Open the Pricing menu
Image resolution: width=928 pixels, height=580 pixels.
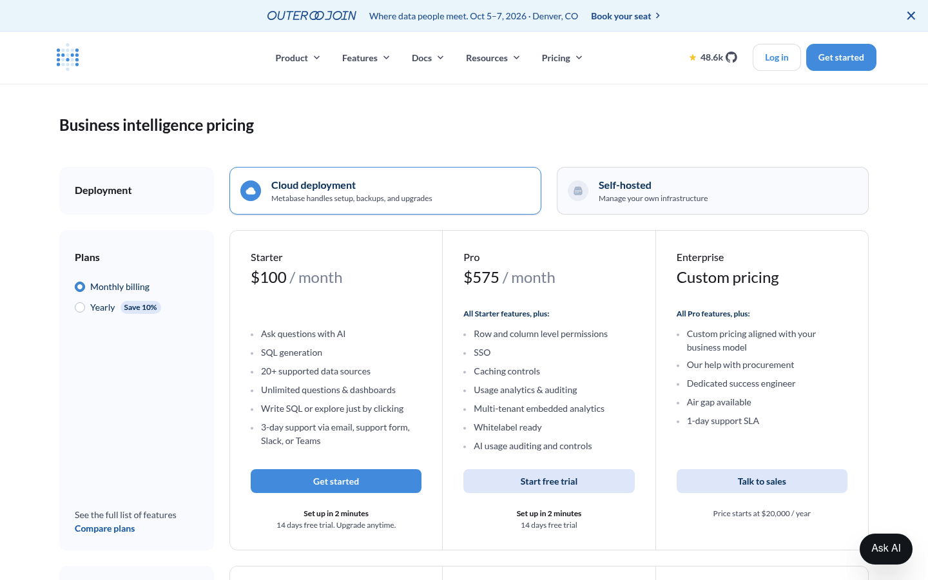562,58
